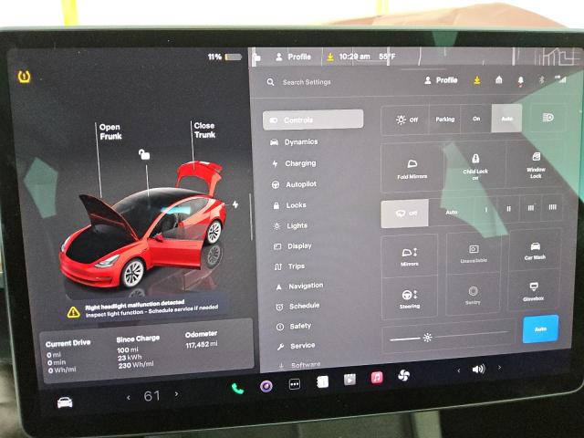Tap the Bluetooth icon in settings header
Viewport: 584px width, 438px height.
tap(542, 79)
